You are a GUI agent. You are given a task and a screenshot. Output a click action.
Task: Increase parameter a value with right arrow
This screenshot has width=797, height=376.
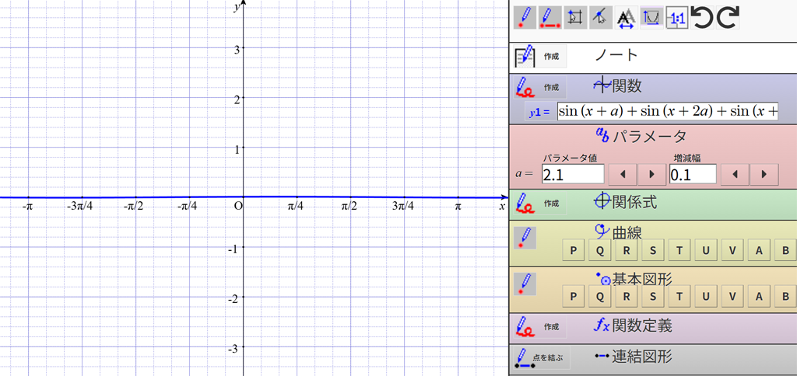point(651,173)
